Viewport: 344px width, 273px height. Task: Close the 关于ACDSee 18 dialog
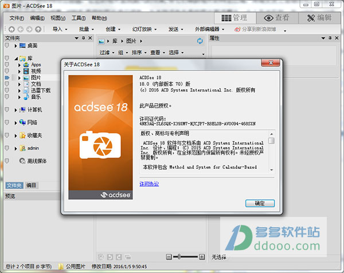(x=271, y=62)
